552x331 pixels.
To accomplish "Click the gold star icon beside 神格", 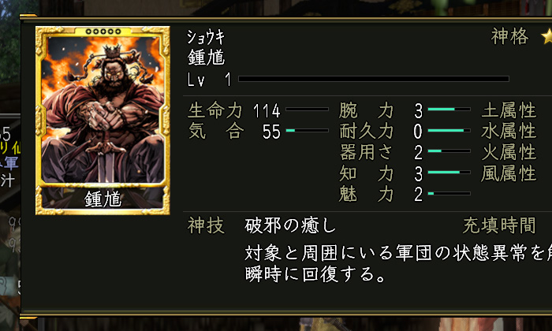I will 546,36.
